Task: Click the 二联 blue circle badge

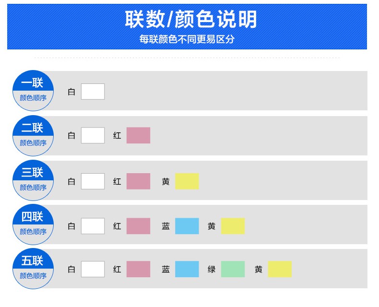Action: (33, 135)
